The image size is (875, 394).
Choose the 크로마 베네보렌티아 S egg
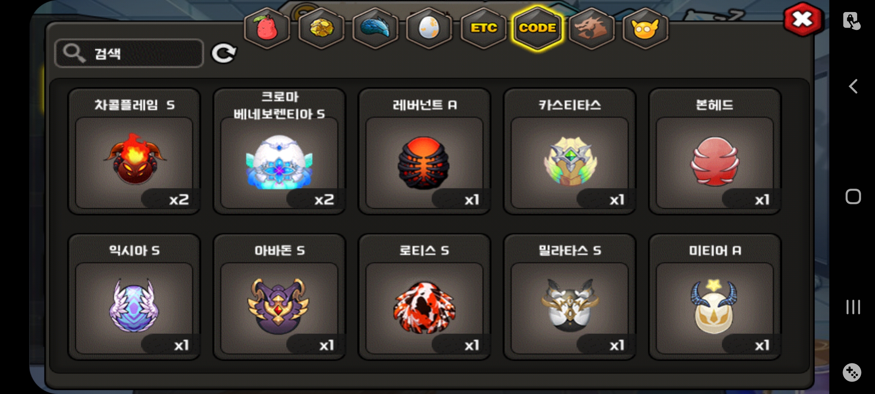click(279, 151)
